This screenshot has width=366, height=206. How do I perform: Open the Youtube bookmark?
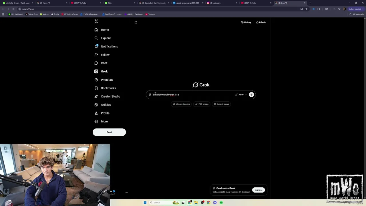(x=150, y=14)
